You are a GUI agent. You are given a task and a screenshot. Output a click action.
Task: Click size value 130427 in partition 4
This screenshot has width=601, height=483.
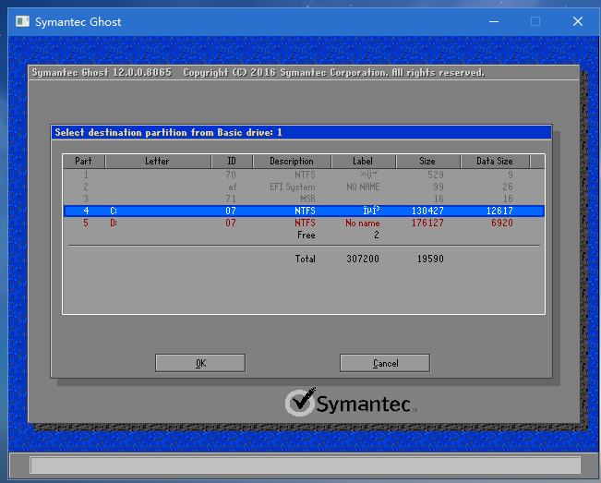point(427,211)
